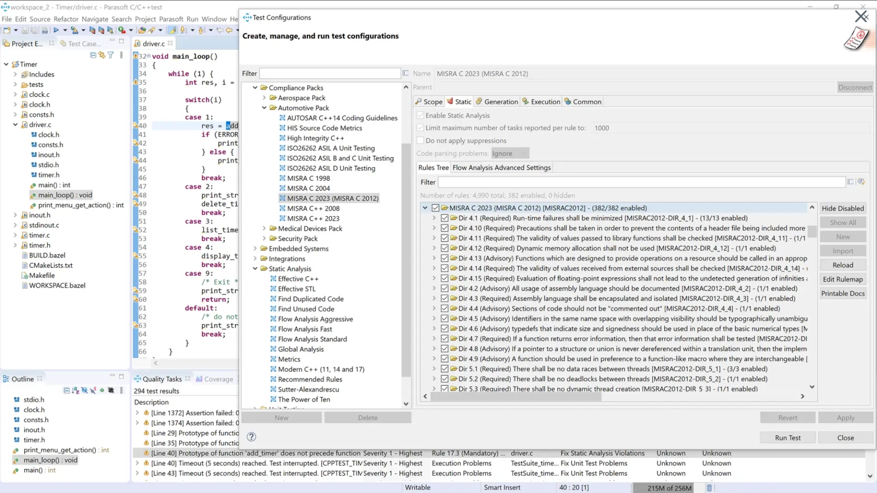The image size is (877, 493).
Task: Click the Back navigation yellow arrow icon
Action: 229,30
